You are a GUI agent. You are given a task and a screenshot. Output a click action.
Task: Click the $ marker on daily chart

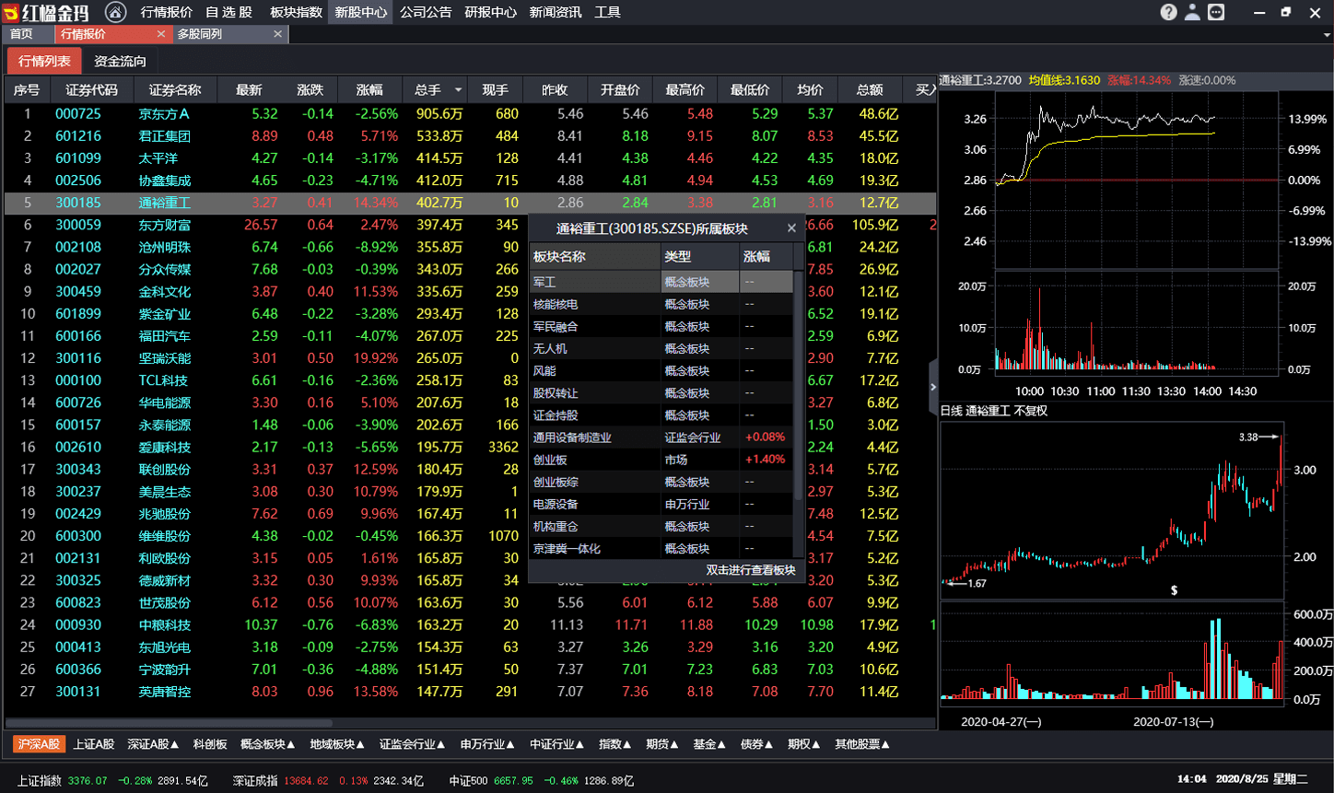1174,590
